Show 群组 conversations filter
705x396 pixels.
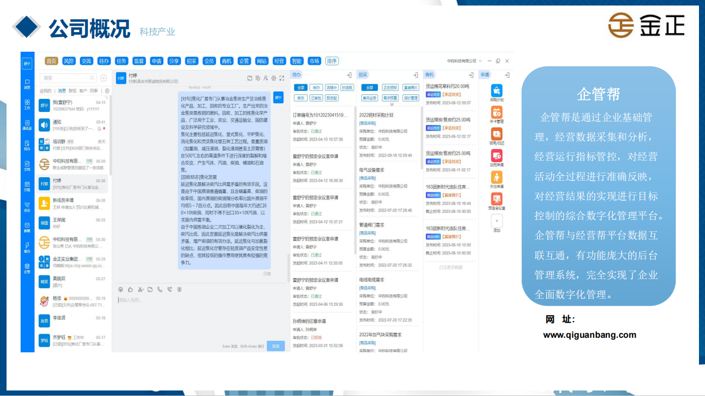[x=72, y=91]
